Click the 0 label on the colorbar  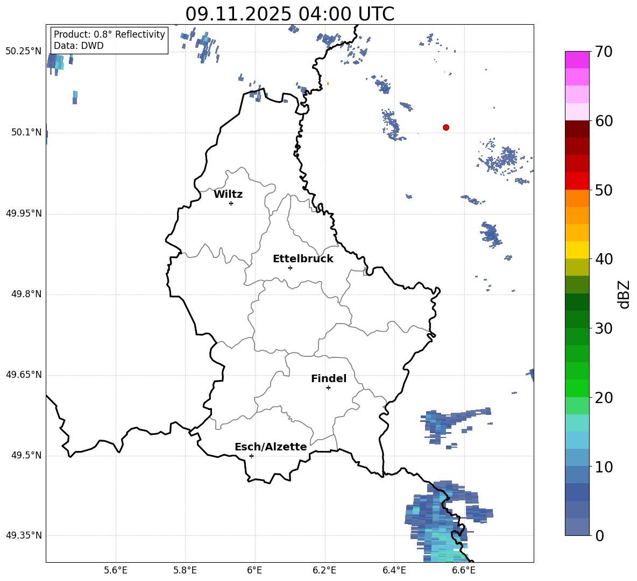pos(599,536)
